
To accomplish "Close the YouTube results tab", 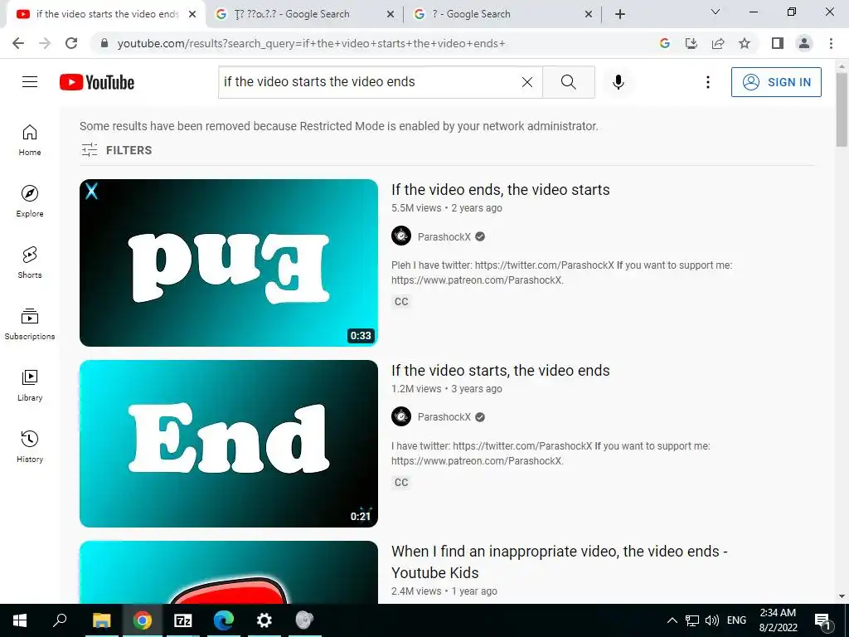I will pos(192,14).
